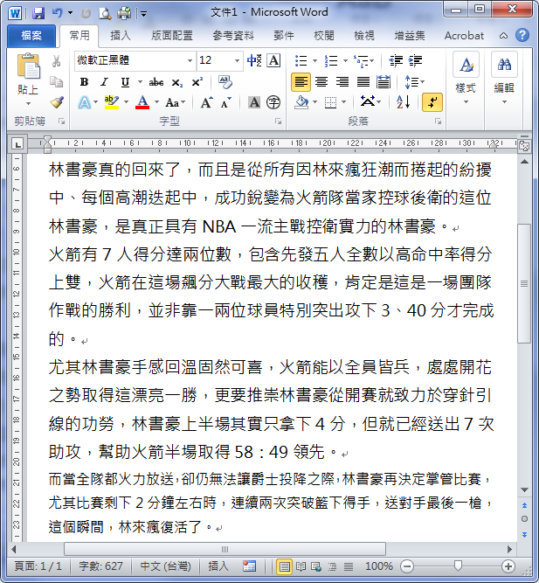The height and width of the screenshot is (583, 539).
Task: Toggle underline formatting
Action: 125,82
